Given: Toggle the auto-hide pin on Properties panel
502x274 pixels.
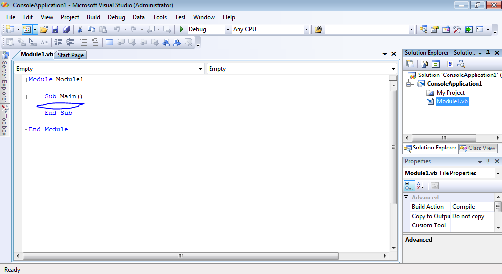Looking at the screenshot, I should pyautogui.click(x=488, y=161).
